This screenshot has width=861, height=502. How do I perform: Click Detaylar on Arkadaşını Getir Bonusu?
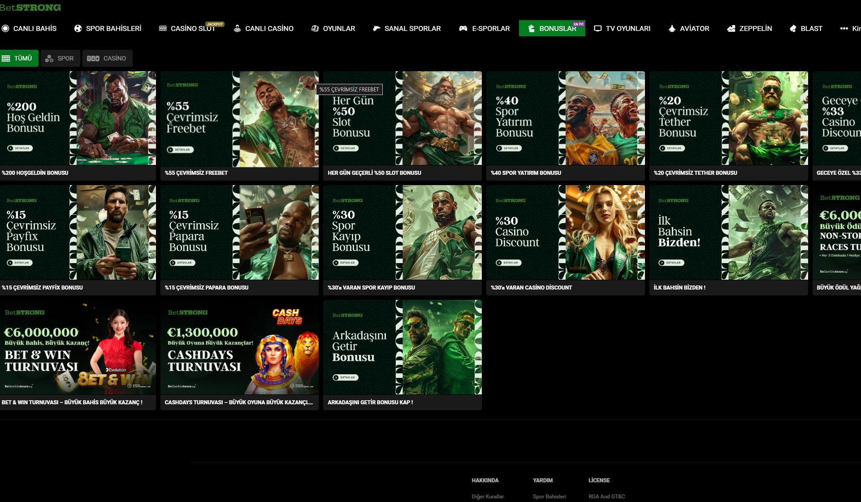click(346, 377)
